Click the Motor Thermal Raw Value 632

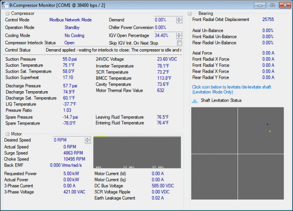(x=161, y=91)
